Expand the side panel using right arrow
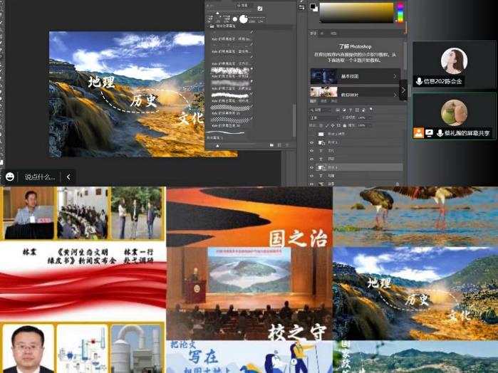 403,90
